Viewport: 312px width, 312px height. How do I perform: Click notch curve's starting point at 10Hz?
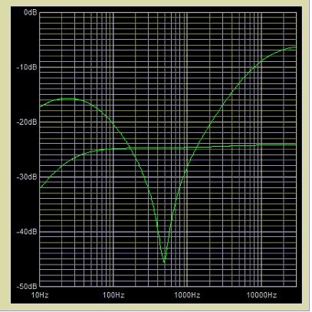coord(40,106)
